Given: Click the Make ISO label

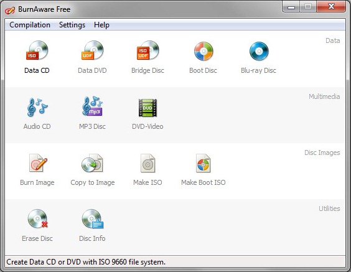Looking at the screenshot, I should [x=147, y=182].
